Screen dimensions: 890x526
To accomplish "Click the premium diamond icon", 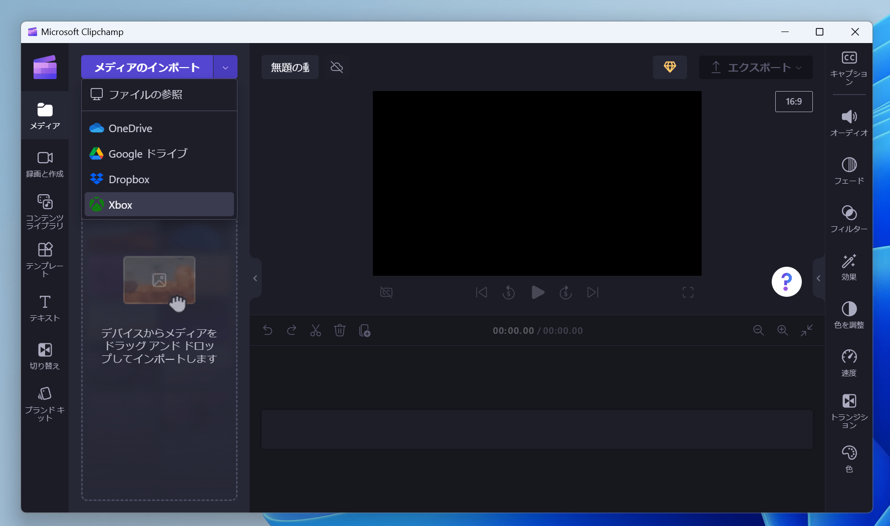I will [670, 67].
